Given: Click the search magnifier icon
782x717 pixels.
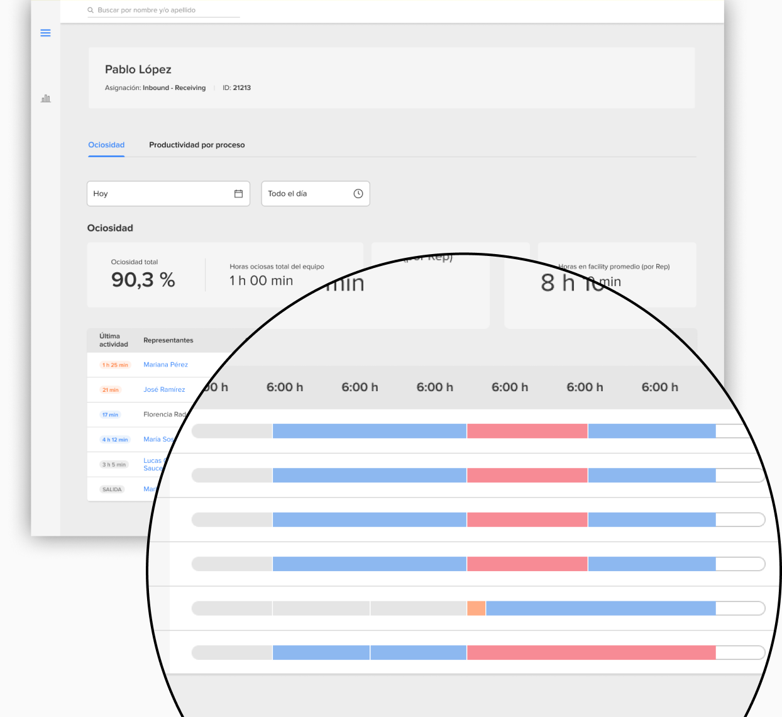Looking at the screenshot, I should 91,10.
